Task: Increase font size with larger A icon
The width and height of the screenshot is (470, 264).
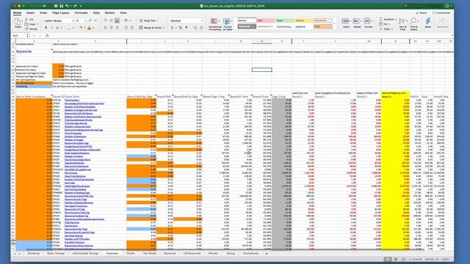Action: pos(90,21)
